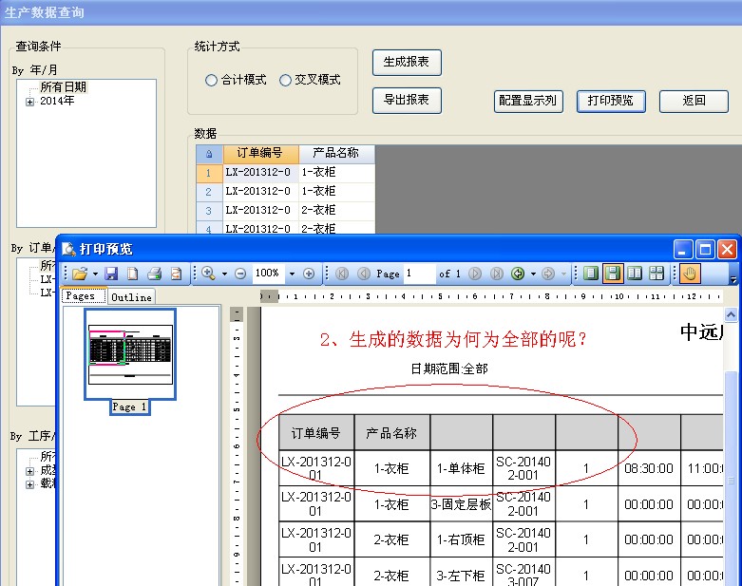Switch to single page view

coord(591,274)
